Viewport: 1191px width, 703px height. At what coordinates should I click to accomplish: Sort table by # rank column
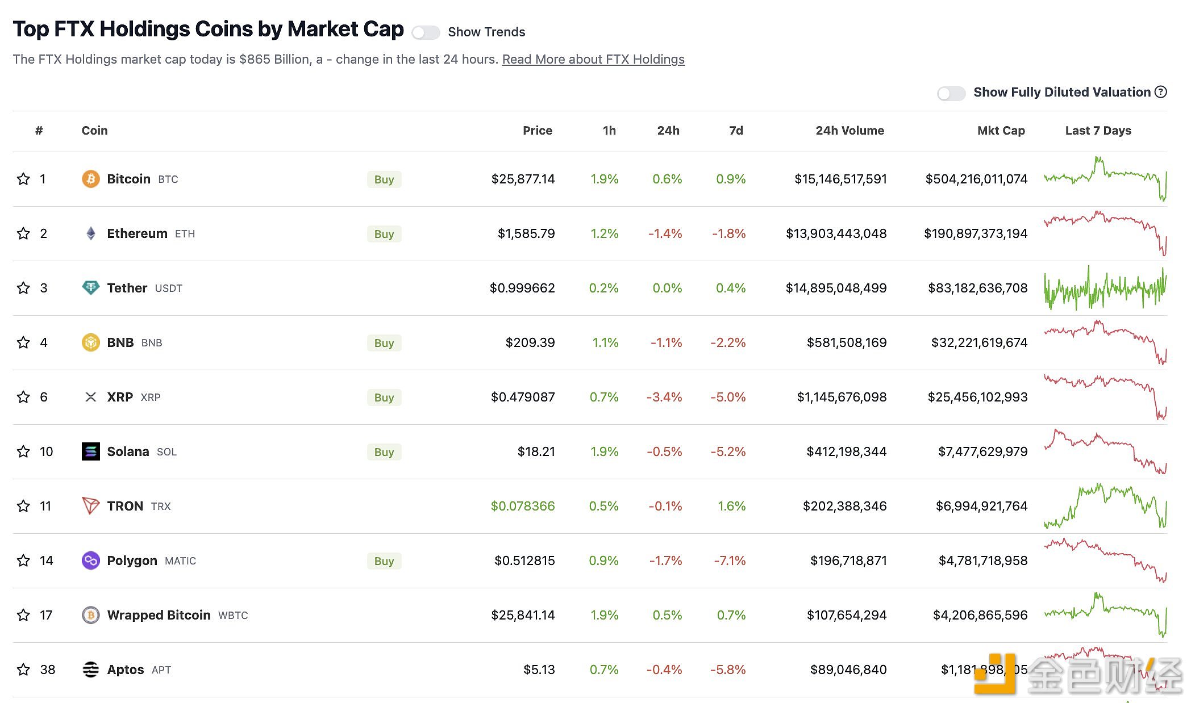pyautogui.click(x=39, y=131)
